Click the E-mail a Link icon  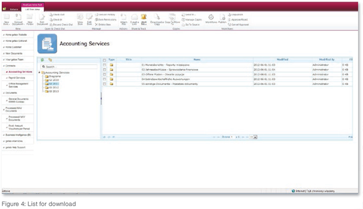134,17
